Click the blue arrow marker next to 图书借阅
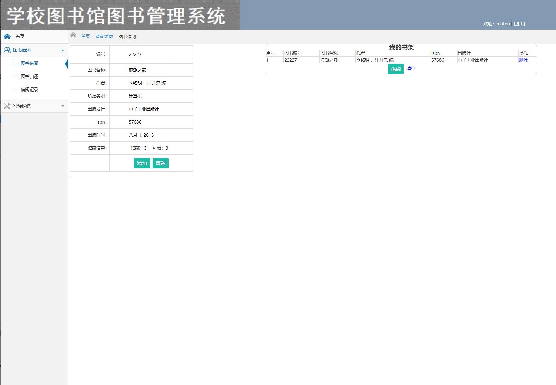Viewport: 556px width, 385px height. pyautogui.click(x=67, y=63)
